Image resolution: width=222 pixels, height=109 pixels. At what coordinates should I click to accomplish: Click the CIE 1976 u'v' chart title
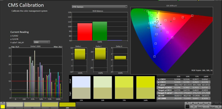[x=171, y=6]
